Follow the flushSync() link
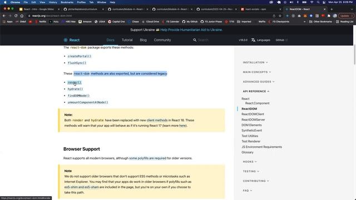 77,63
